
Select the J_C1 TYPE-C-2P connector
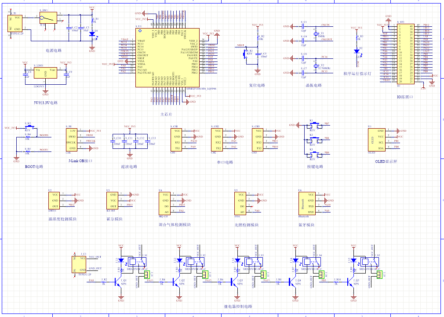click(x=79, y=264)
